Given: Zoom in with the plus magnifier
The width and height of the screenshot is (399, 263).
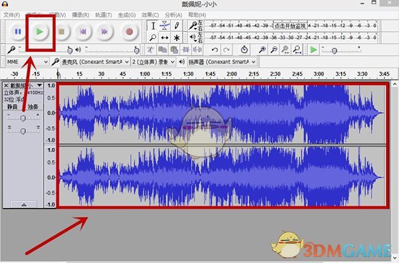Looking at the screenshot, I should (262, 50).
